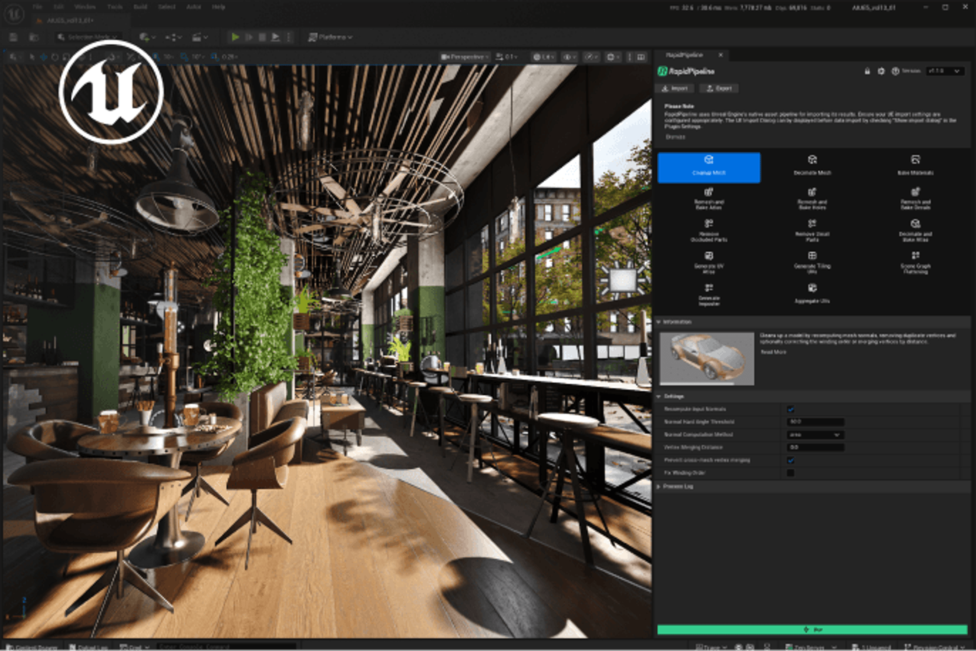
Task: Open Normal Computation Method dropdown
Action: pyautogui.click(x=815, y=435)
